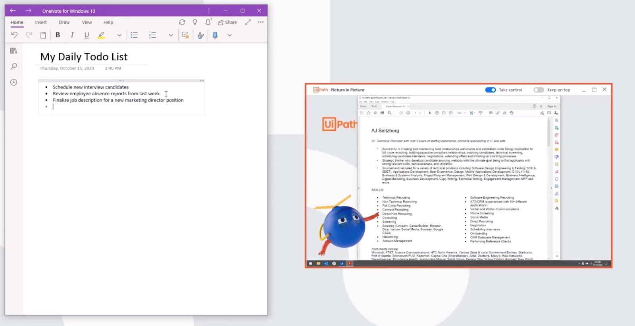
Task: Click Acrobat zoom in plus icon
Action: point(450,113)
